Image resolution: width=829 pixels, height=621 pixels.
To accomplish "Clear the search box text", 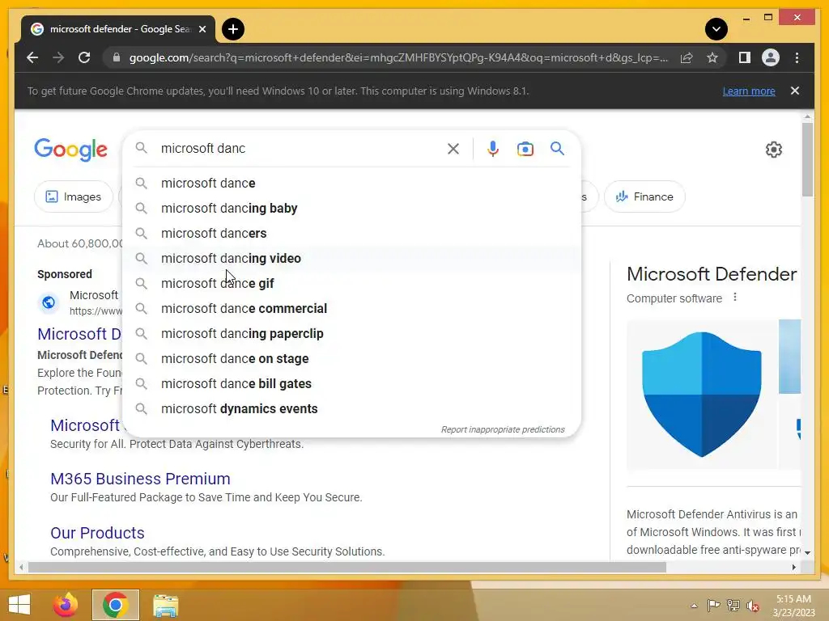I will (x=453, y=149).
